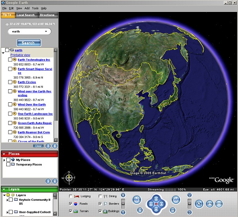Expand the My Places tree item
The height and width of the screenshot is (217, 238).
tap(4, 160)
